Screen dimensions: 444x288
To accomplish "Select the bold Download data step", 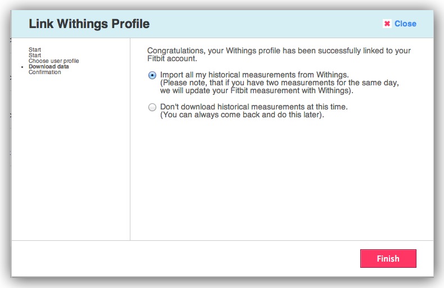I will click(x=49, y=67).
